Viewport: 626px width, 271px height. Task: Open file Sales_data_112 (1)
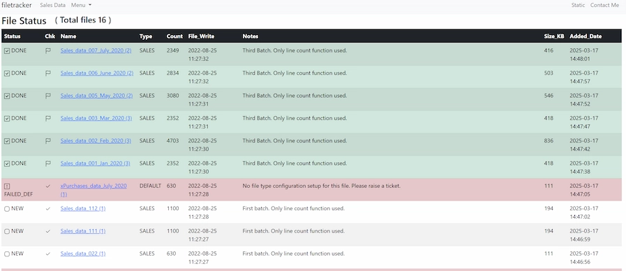point(83,209)
